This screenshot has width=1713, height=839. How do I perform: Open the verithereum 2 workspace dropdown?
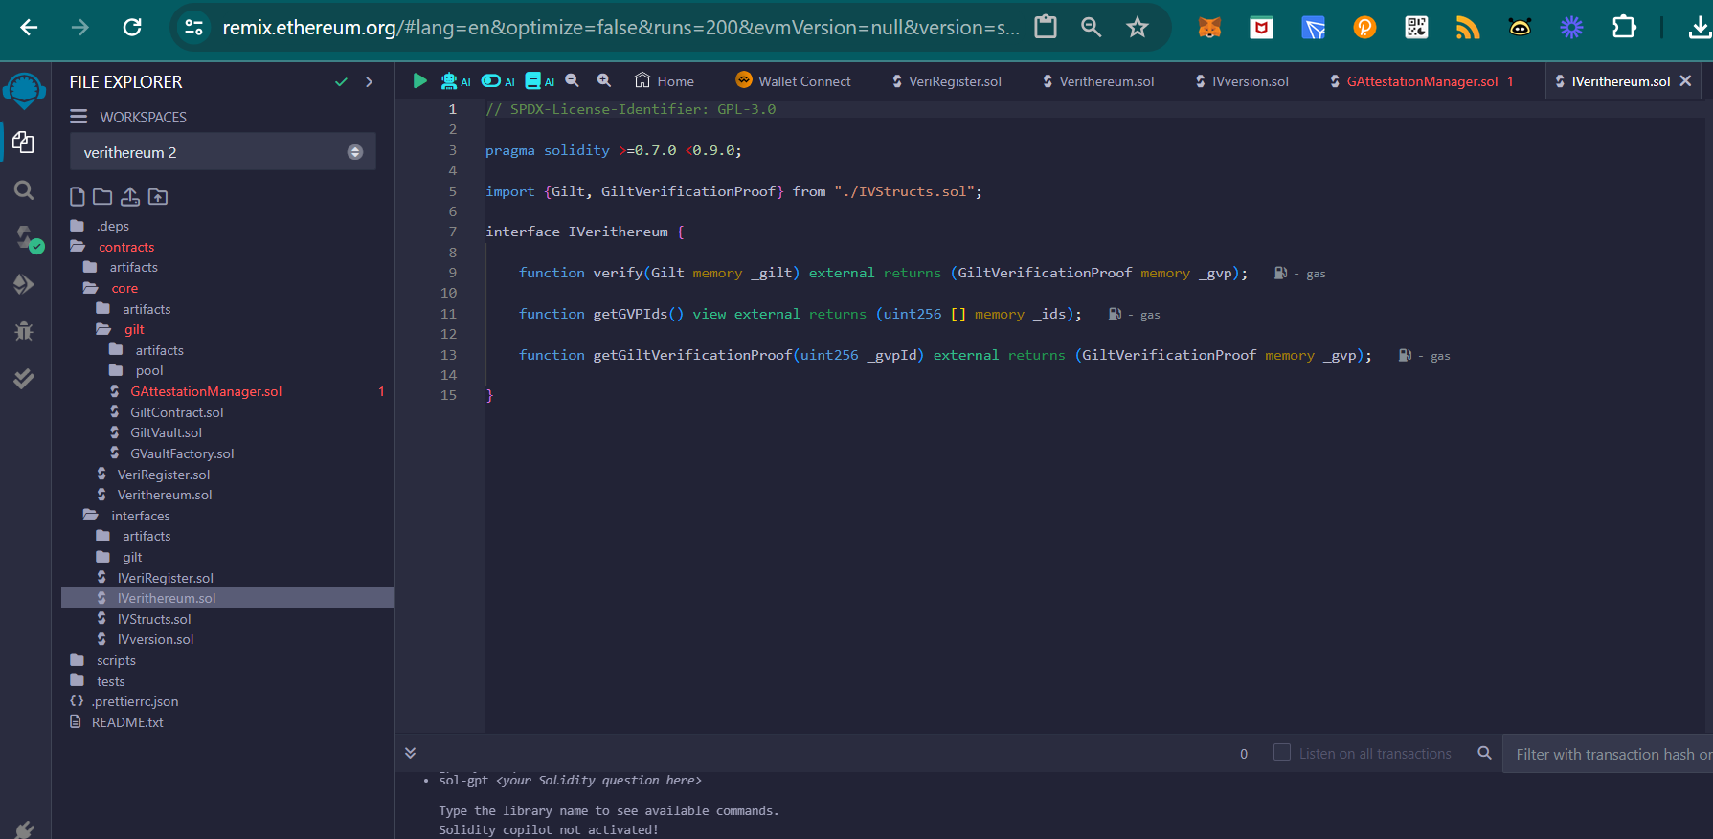222,152
